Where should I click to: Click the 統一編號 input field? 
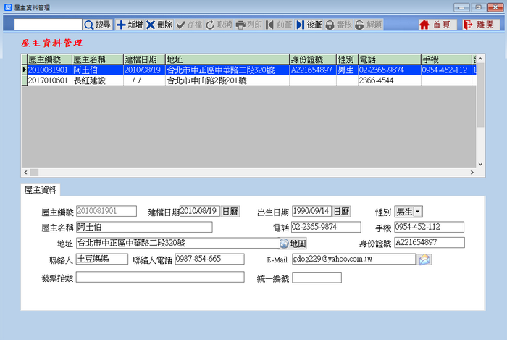[x=317, y=278]
